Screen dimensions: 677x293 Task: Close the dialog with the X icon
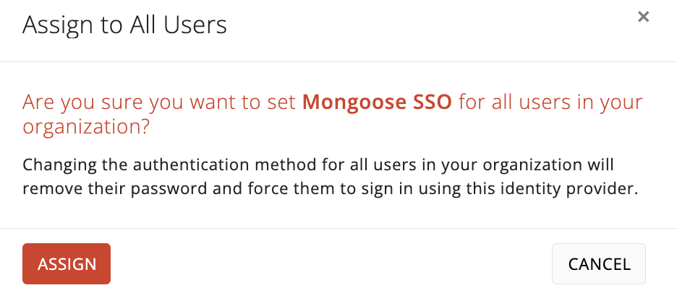[x=643, y=17]
